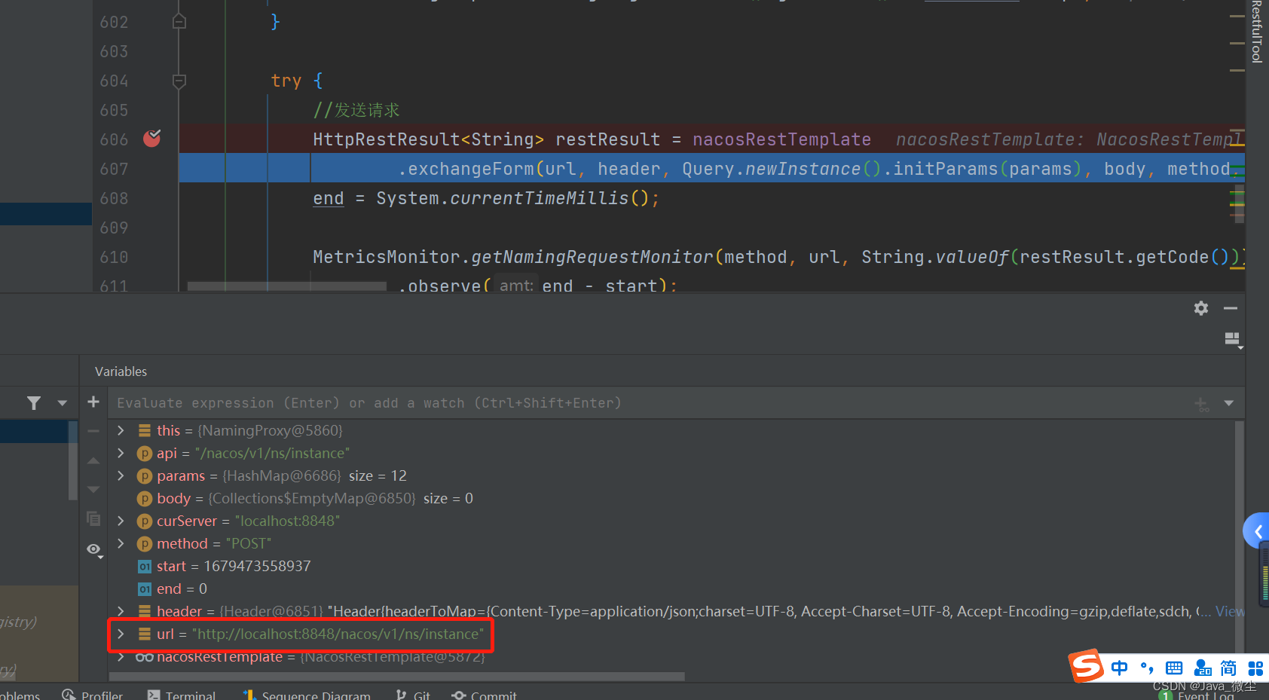Screen dimensions: 1269x700
Task: Open the Git tool window
Action: [413, 694]
